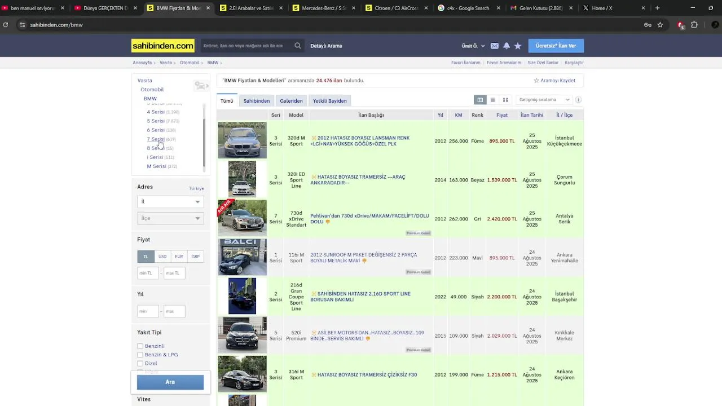Switch to Gelen Kutusu Gmail browser tab
Image resolution: width=722 pixels, height=406 pixels.
(x=542, y=8)
